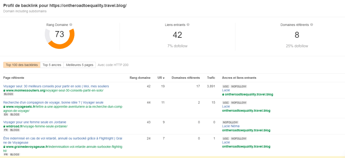
Task: Click the padlock before www.grainedevoyageuse.fr
Action: click(x=4, y=147)
